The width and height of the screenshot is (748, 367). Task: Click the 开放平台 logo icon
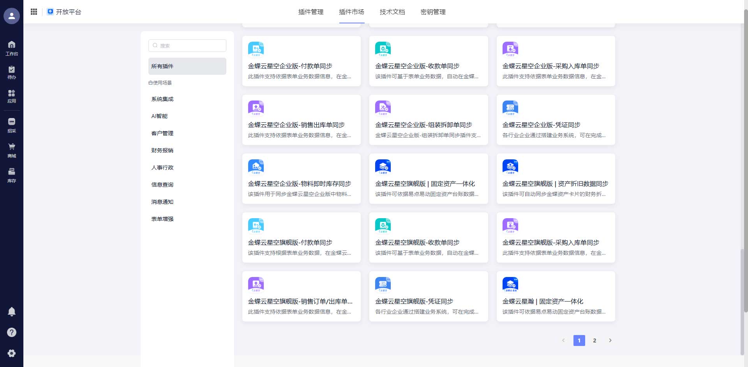pos(50,12)
